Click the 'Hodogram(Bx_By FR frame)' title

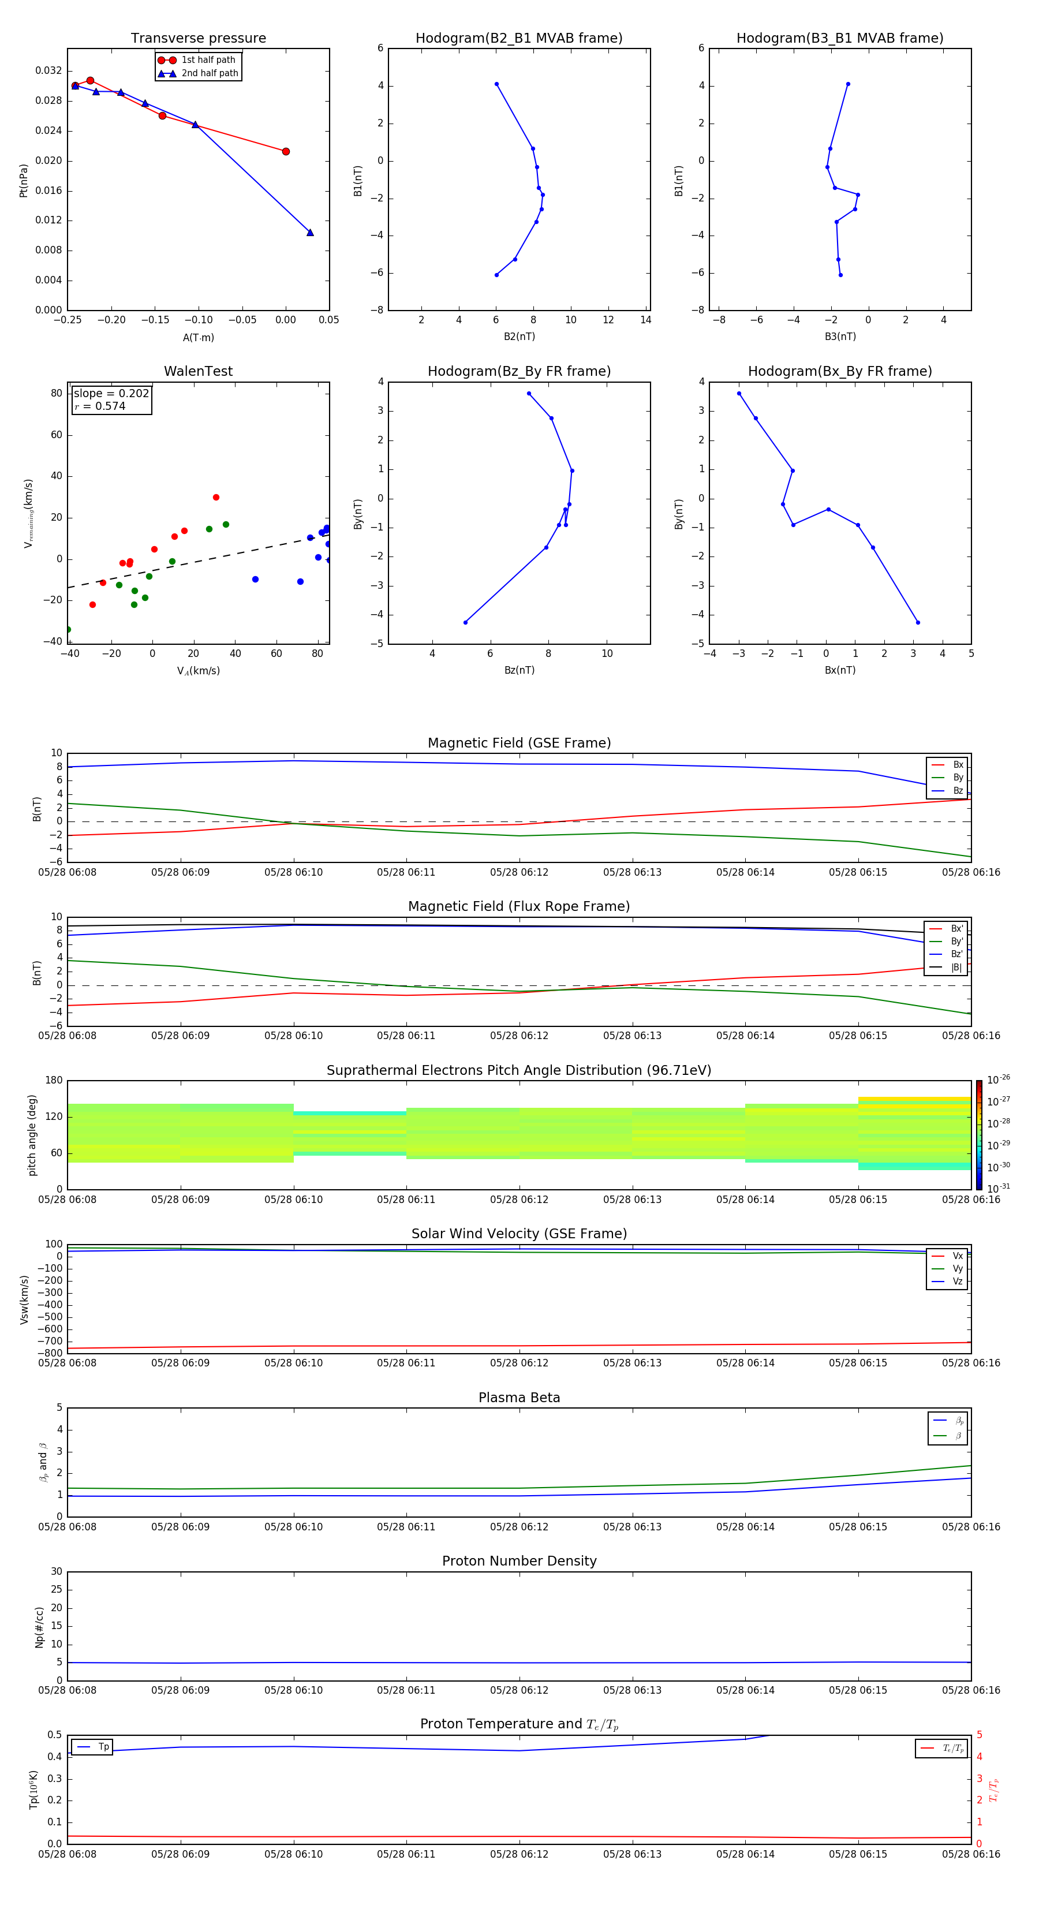pyautogui.click(x=840, y=371)
